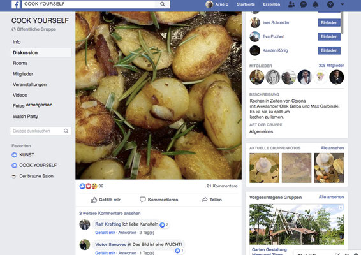Like Ralf Kretting's comment via Gefällt mir
361x255 pixels.
coord(105,233)
